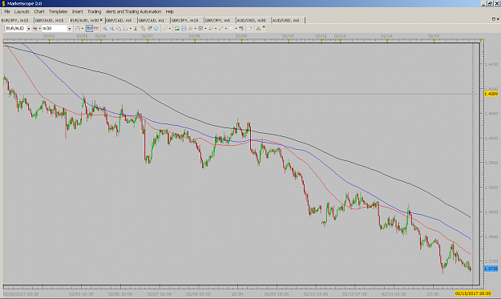Expand the EUR/AUD symbol dropdown
501x299 pixels.
(29, 28)
